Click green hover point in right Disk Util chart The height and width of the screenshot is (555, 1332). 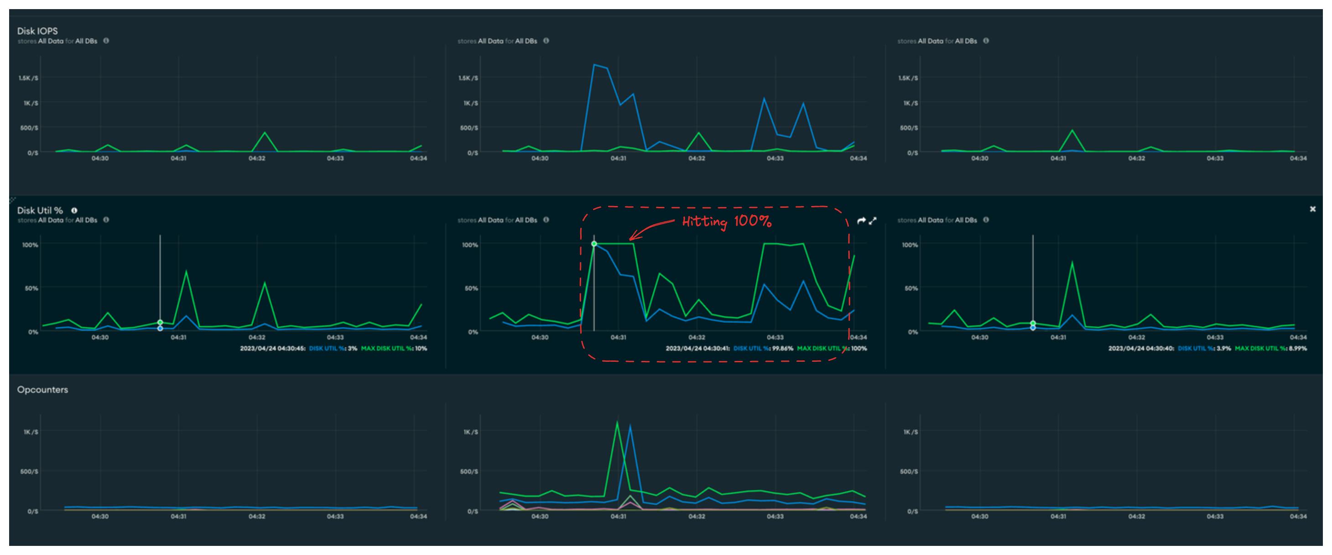1033,323
